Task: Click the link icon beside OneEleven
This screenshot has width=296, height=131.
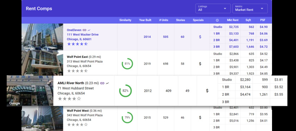Action: [x=84, y=30]
